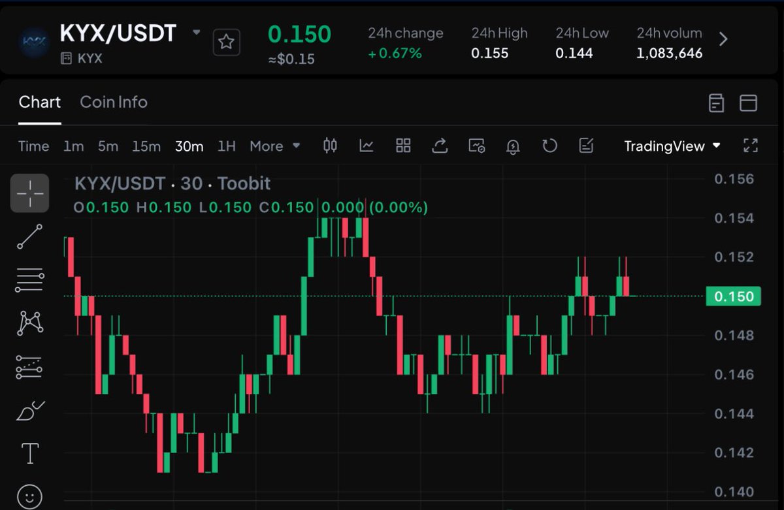Open the multi-chart grid layout icon

tap(403, 146)
